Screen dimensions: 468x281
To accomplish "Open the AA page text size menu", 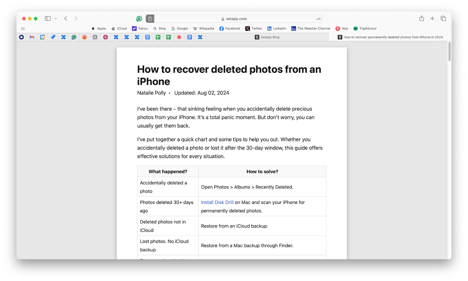I will [319, 19].
